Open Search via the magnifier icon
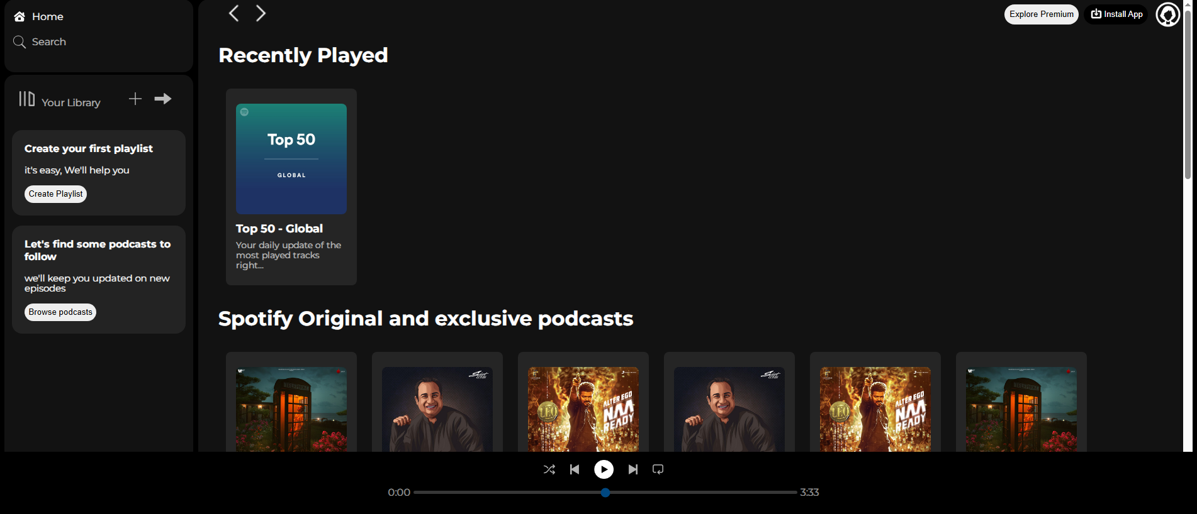 click(x=20, y=42)
